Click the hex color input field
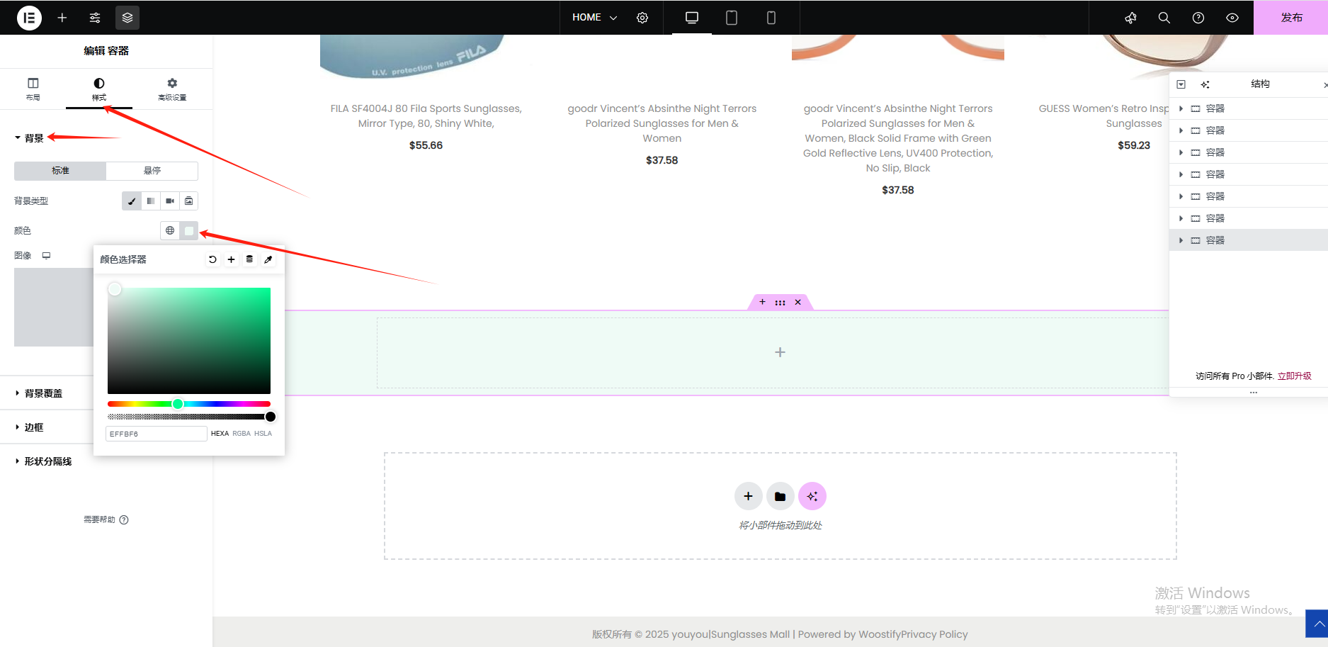1328x647 pixels. pos(156,434)
